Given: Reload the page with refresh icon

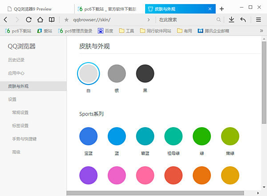Looking at the screenshot, I should [x=28, y=20].
